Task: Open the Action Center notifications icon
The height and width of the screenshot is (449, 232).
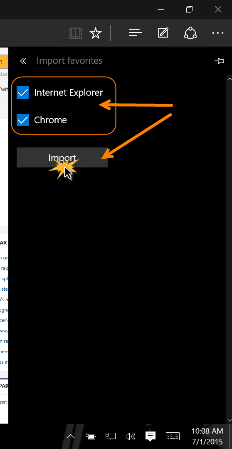Action: [150, 436]
